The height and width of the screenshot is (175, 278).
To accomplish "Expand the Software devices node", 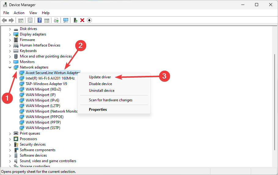I will 10,156.
